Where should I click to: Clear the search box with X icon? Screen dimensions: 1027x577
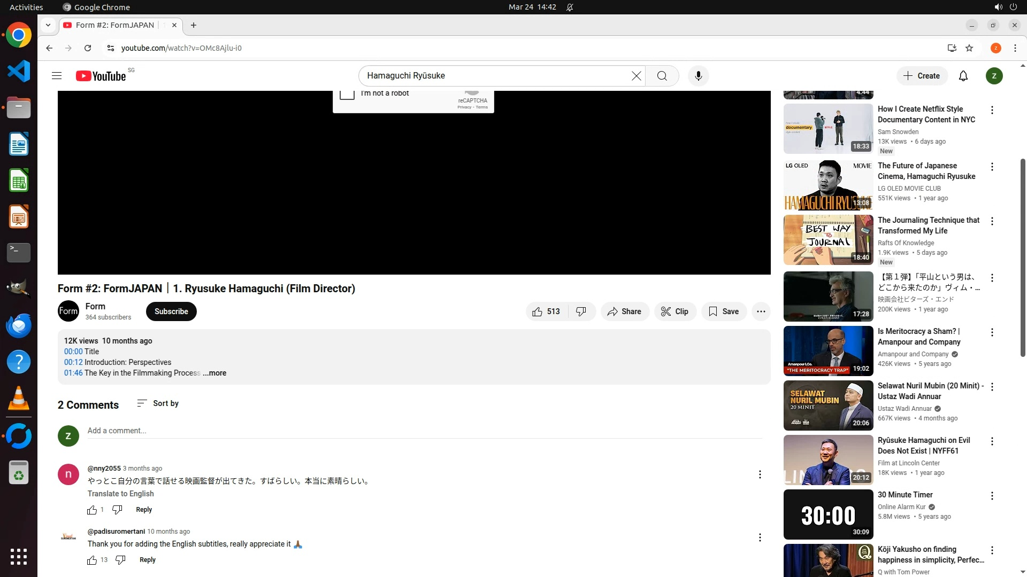636,76
